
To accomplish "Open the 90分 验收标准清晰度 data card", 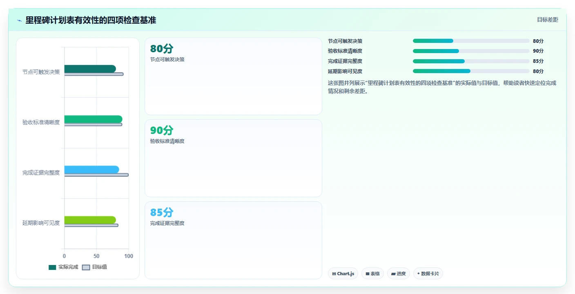I will (x=233, y=158).
